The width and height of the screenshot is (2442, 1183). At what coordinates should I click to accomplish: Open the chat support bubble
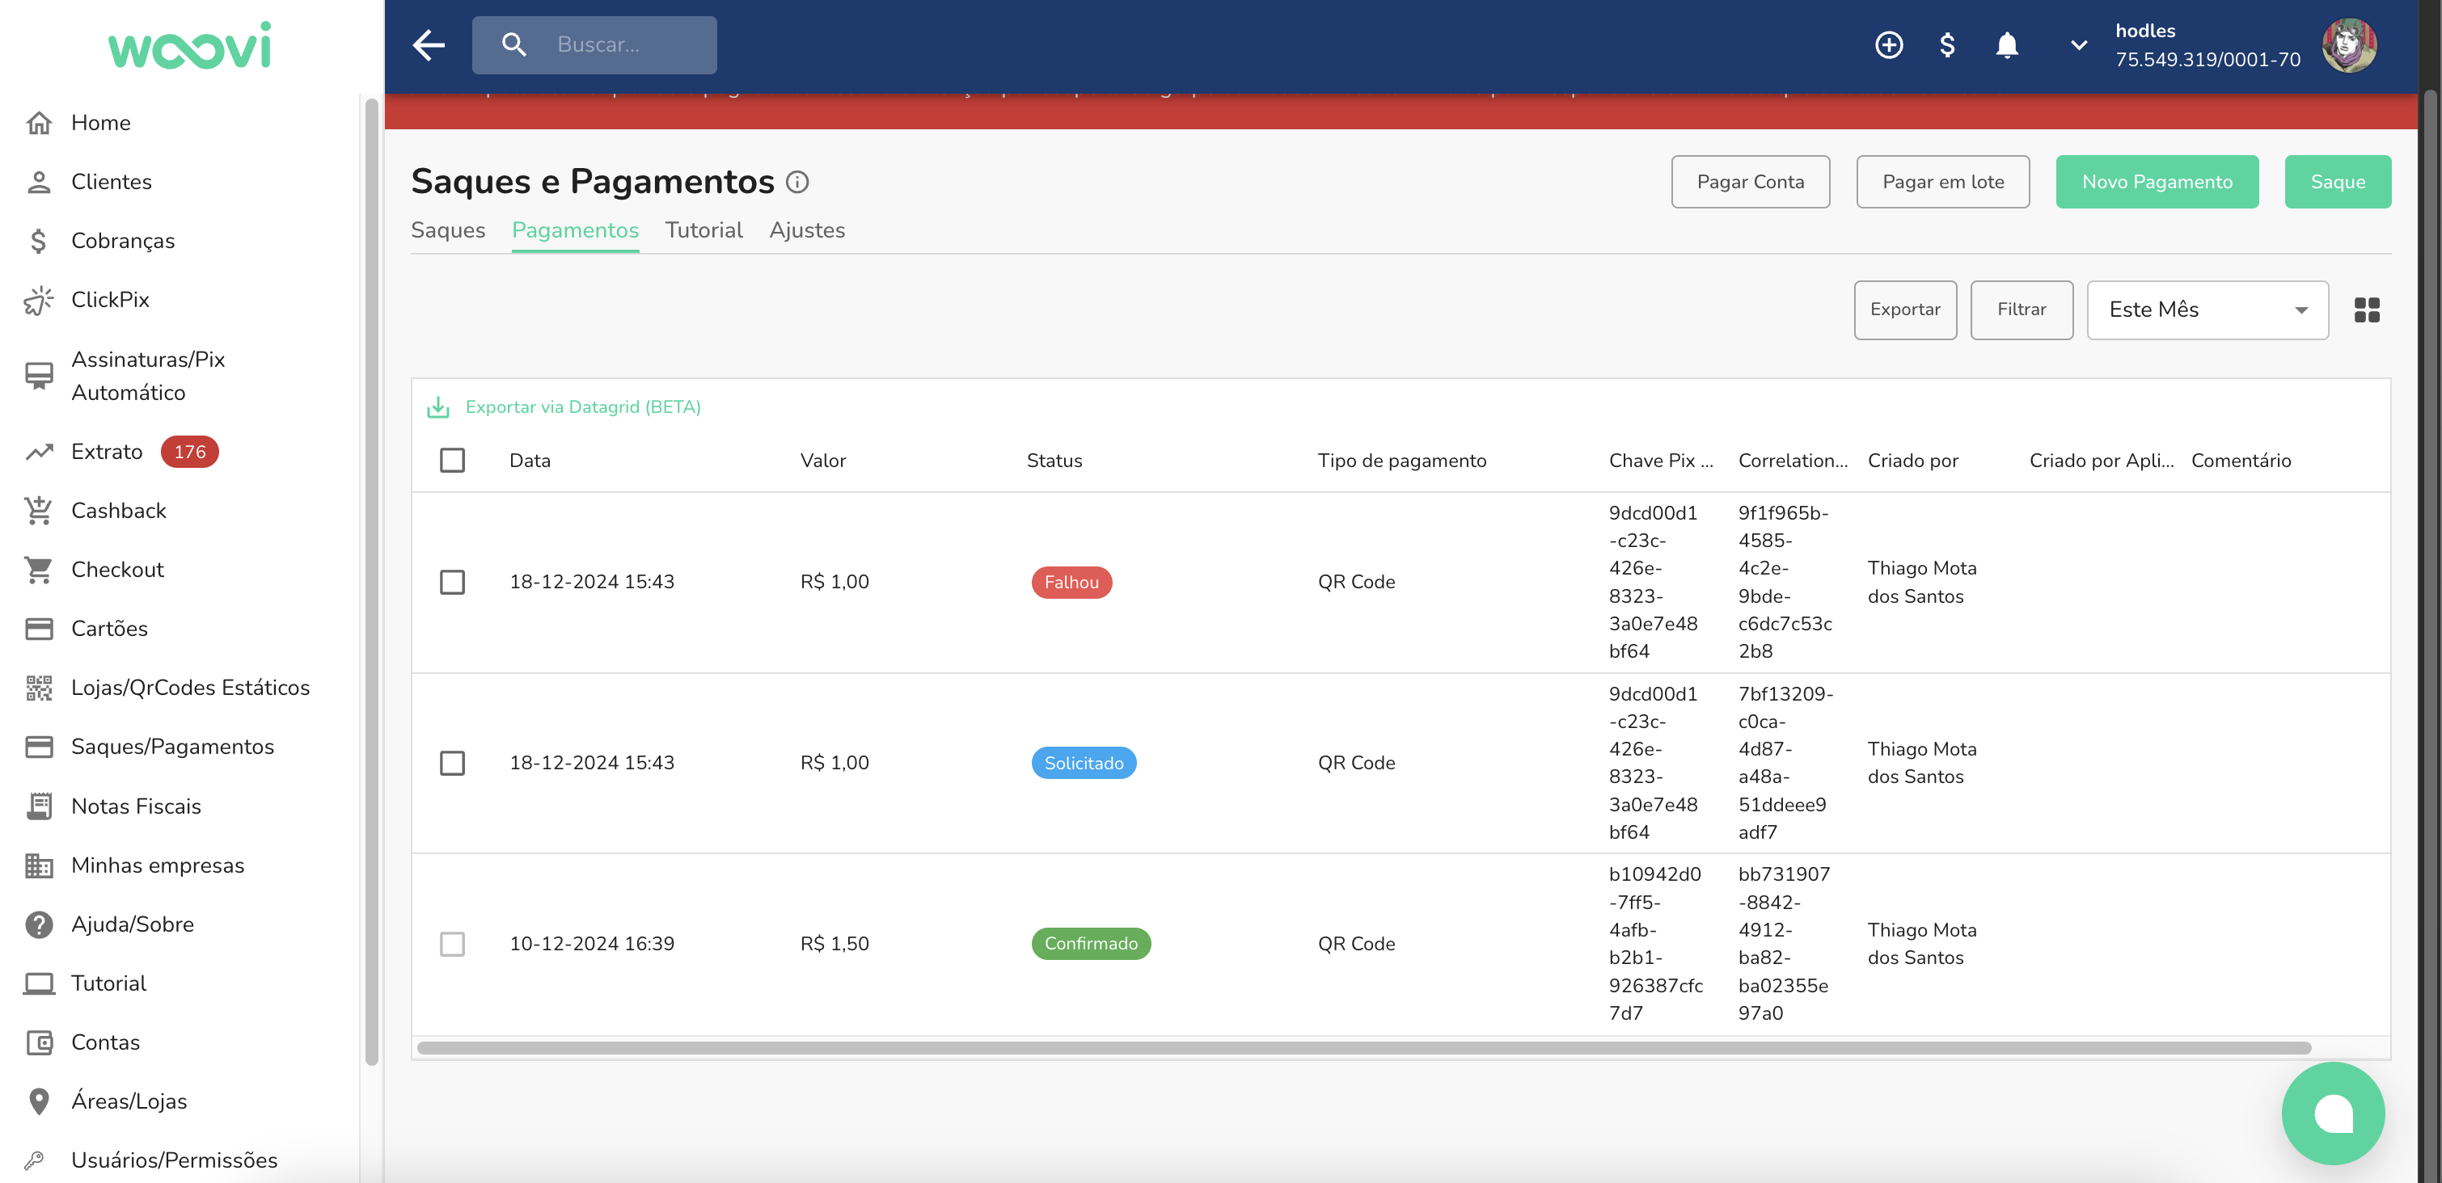click(x=2332, y=1113)
